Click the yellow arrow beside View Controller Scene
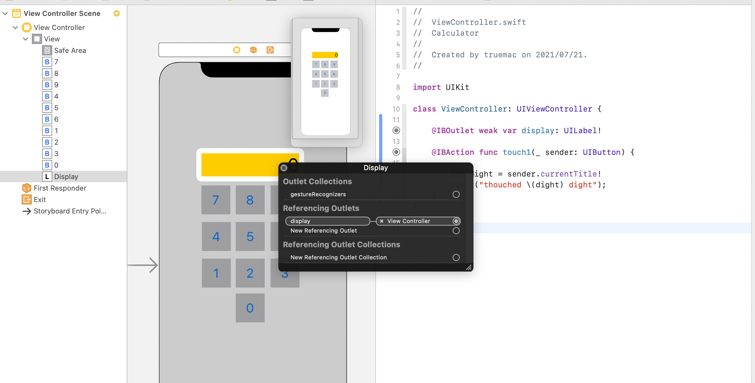The height and width of the screenshot is (383, 755). tap(117, 13)
